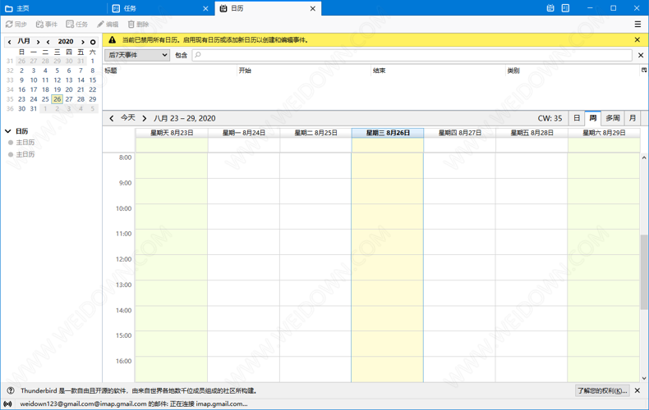Select August 15 in mini calendar
Screen dimensions: 649x410
pyautogui.click(x=93, y=80)
